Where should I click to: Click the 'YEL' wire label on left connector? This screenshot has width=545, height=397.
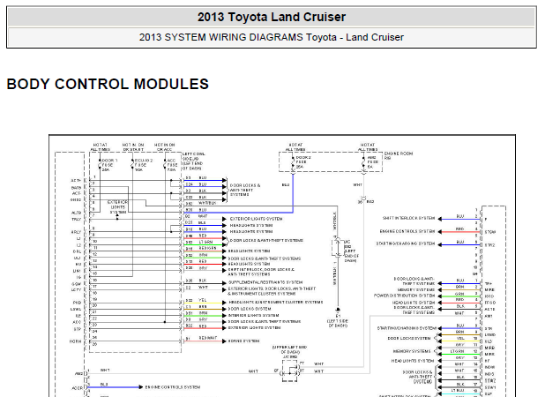click(203, 300)
